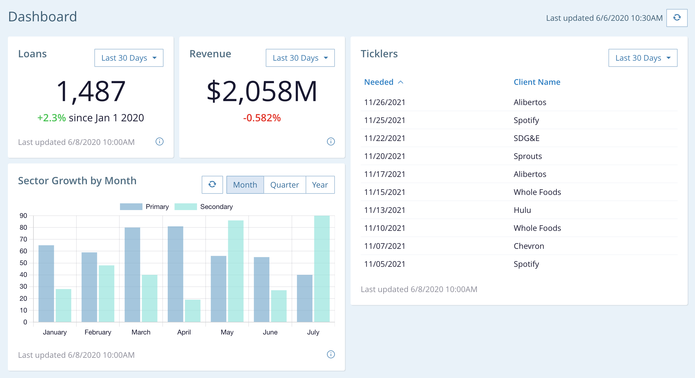Sort by the Client Name column header
The width and height of the screenshot is (695, 378).
[537, 82]
